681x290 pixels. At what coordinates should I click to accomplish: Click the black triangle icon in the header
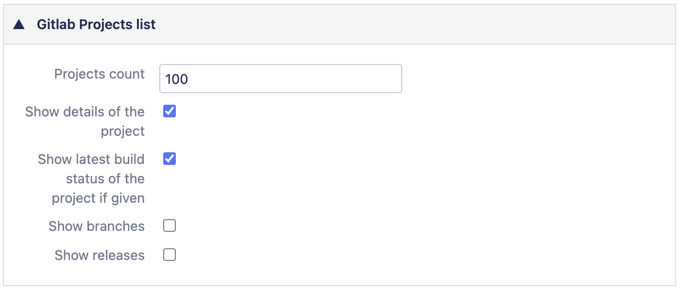coord(19,25)
